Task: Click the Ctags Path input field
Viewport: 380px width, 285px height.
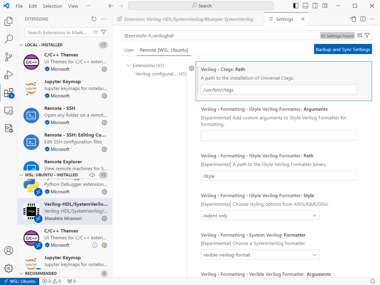Action: (279, 90)
